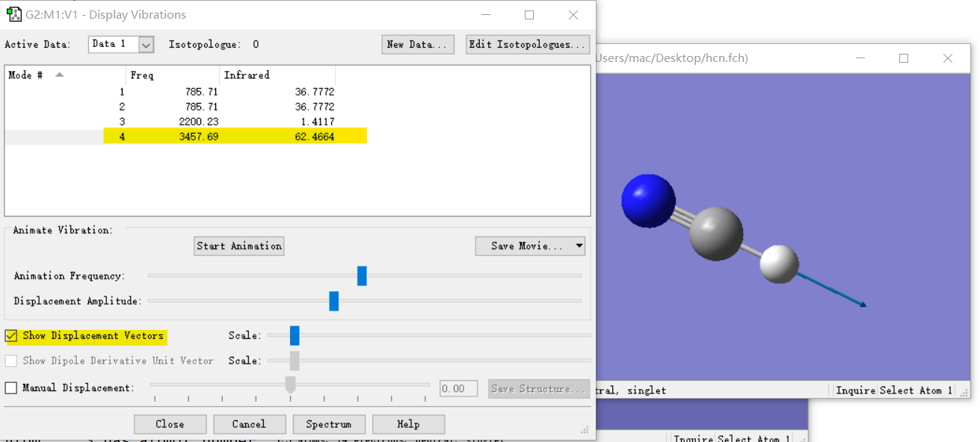Click the Help button
The height and width of the screenshot is (442, 980).
tap(408, 424)
